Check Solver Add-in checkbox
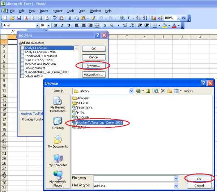 pos(22,76)
